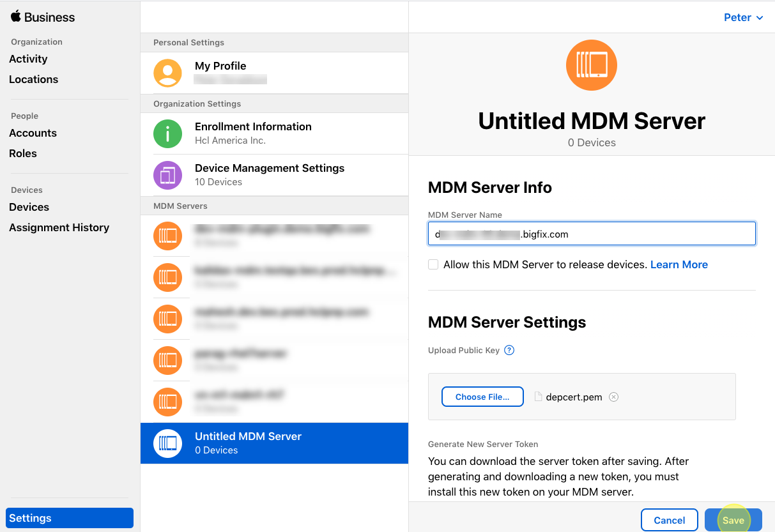Image resolution: width=775 pixels, height=532 pixels.
Task: Enable Allow this MDM Server to release devices
Action: 433,264
